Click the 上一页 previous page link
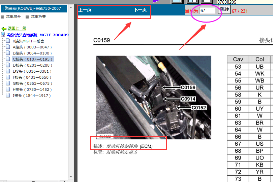273x182 pixels. click(85, 10)
